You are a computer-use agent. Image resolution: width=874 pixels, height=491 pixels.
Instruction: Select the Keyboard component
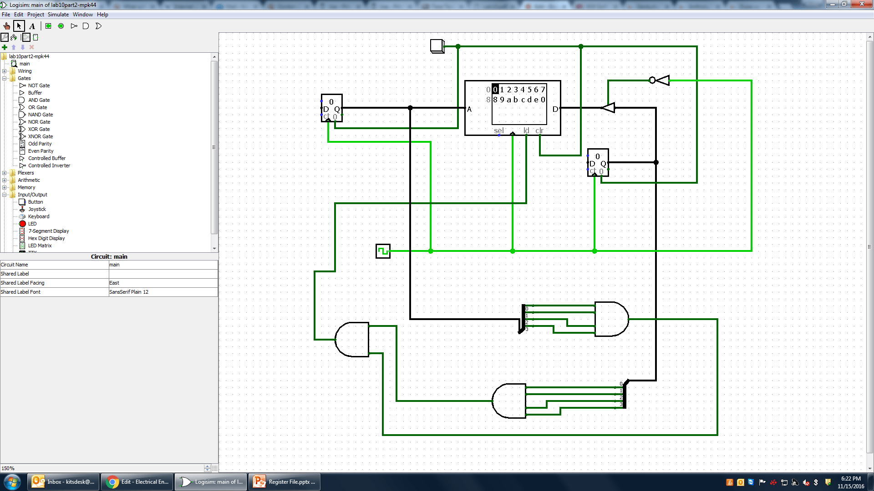pyautogui.click(x=38, y=216)
